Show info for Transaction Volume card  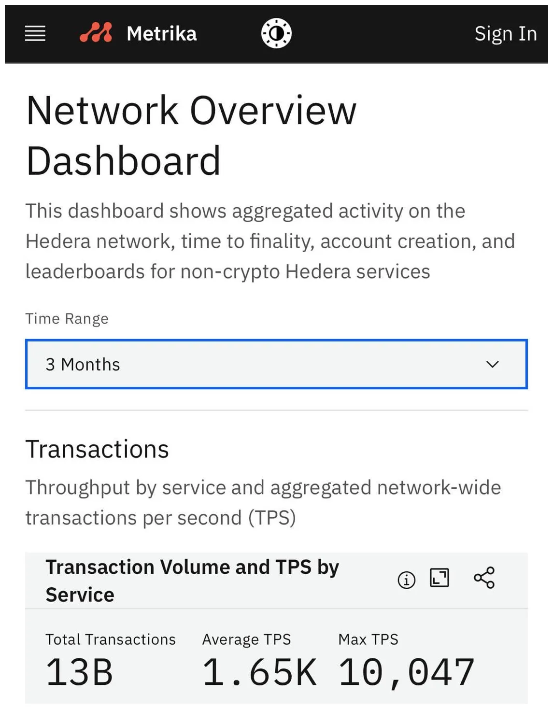(x=406, y=579)
